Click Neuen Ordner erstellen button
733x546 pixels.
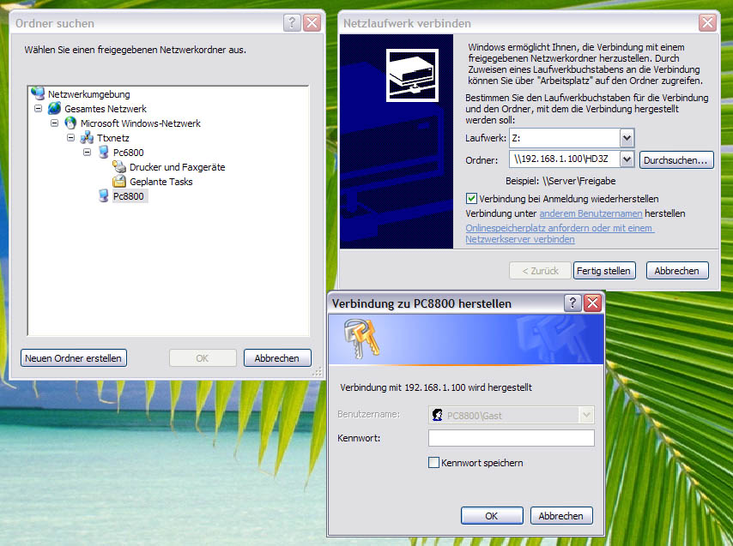coord(74,358)
